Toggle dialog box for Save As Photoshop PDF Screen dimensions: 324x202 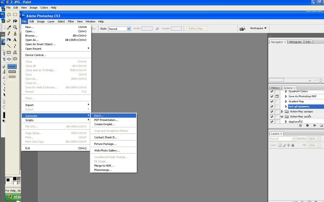pyautogui.click(x=277, y=96)
